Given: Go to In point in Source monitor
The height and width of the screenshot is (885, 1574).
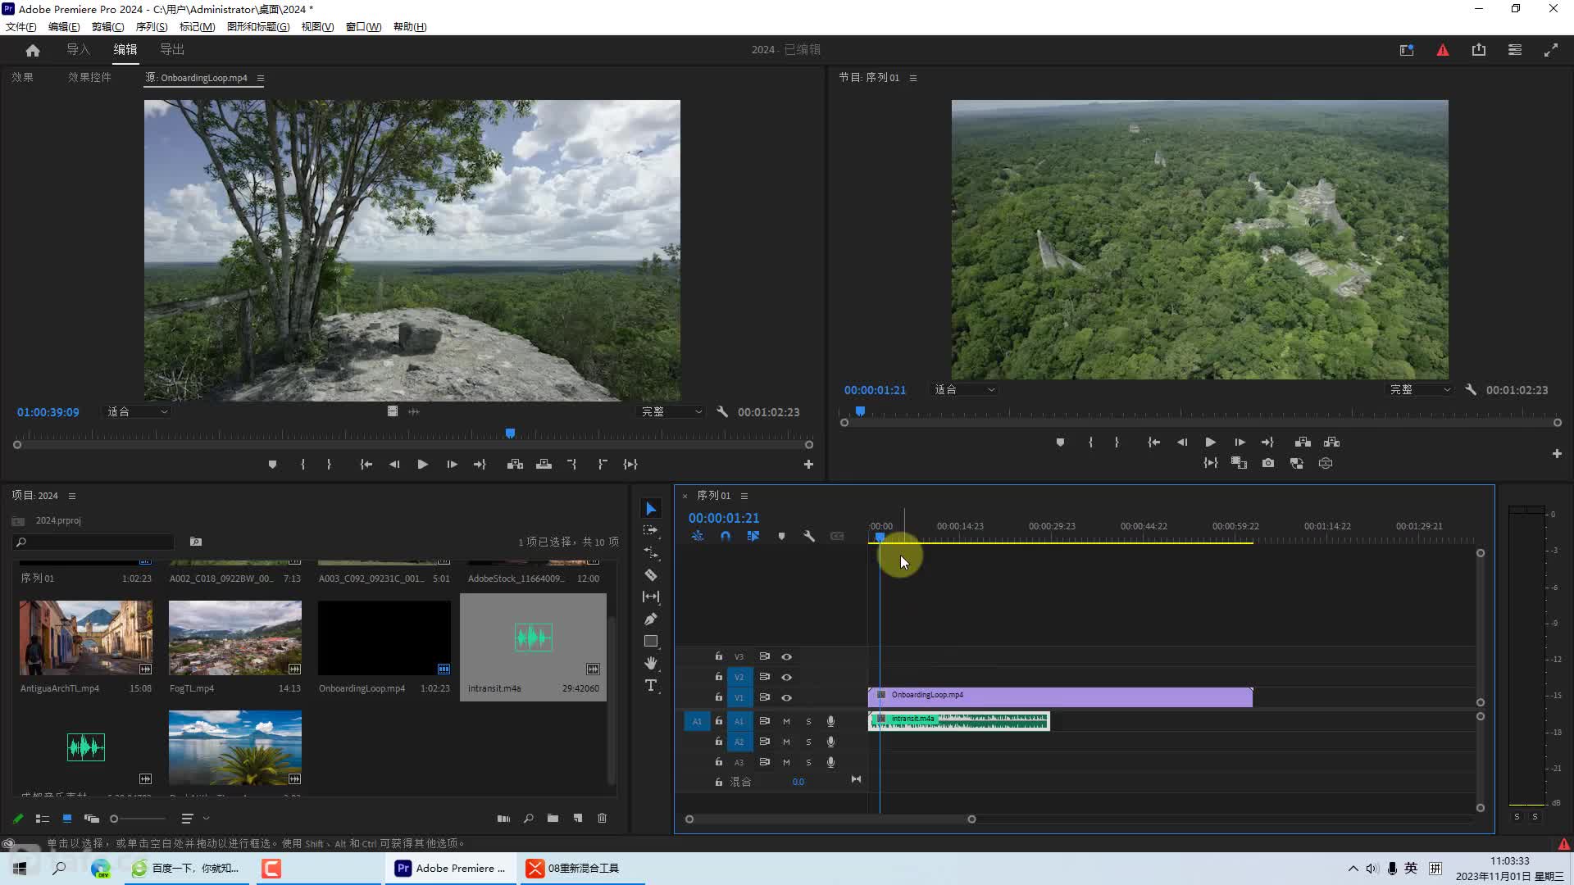Looking at the screenshot, I should (x=366, y=465).
